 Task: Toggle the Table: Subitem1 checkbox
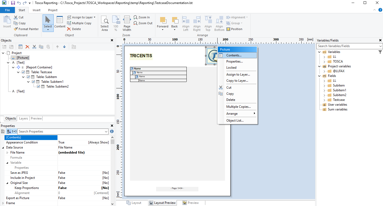point(34,82)
